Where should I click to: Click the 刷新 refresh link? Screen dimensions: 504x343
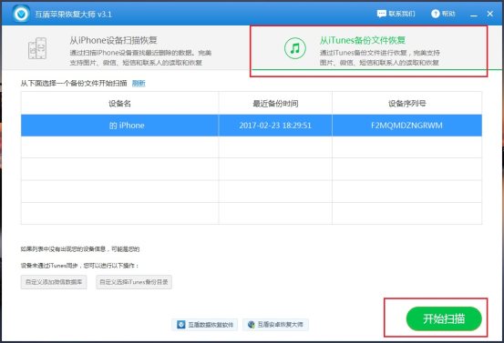139,84
